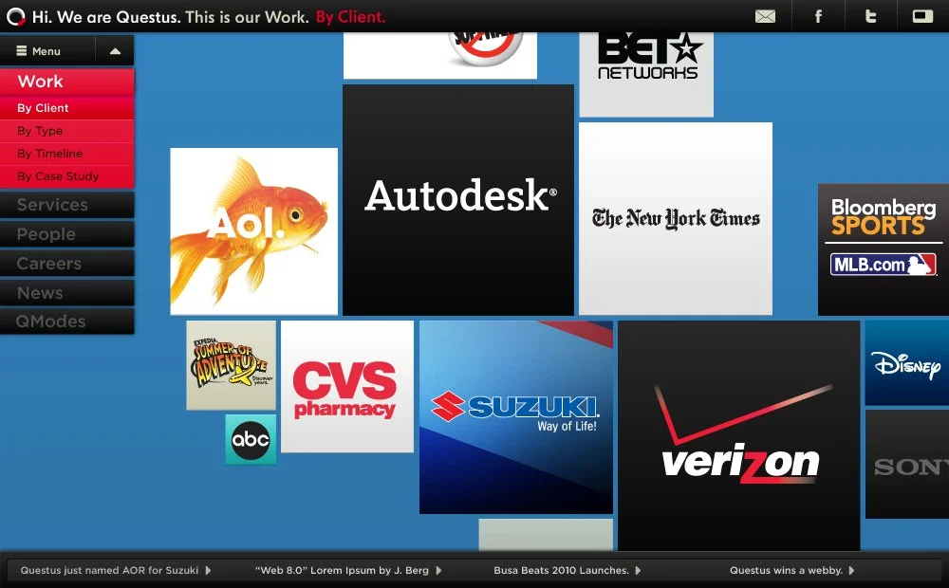The width and height of the screenshot is (949, 588).
Task: Open the Aol goldfish tile
Action: pyautogui.click(x=253, y=231)
